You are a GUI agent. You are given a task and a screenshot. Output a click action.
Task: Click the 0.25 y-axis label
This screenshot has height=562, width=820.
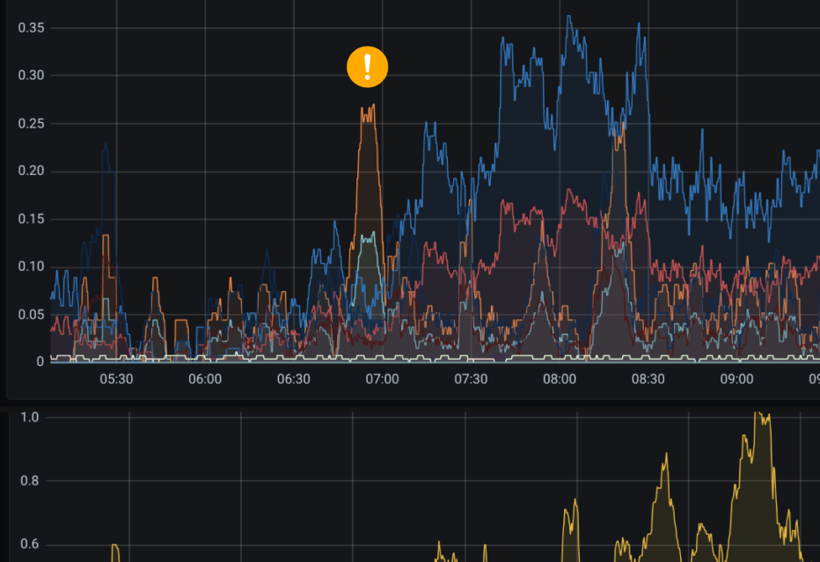[31, 123]
